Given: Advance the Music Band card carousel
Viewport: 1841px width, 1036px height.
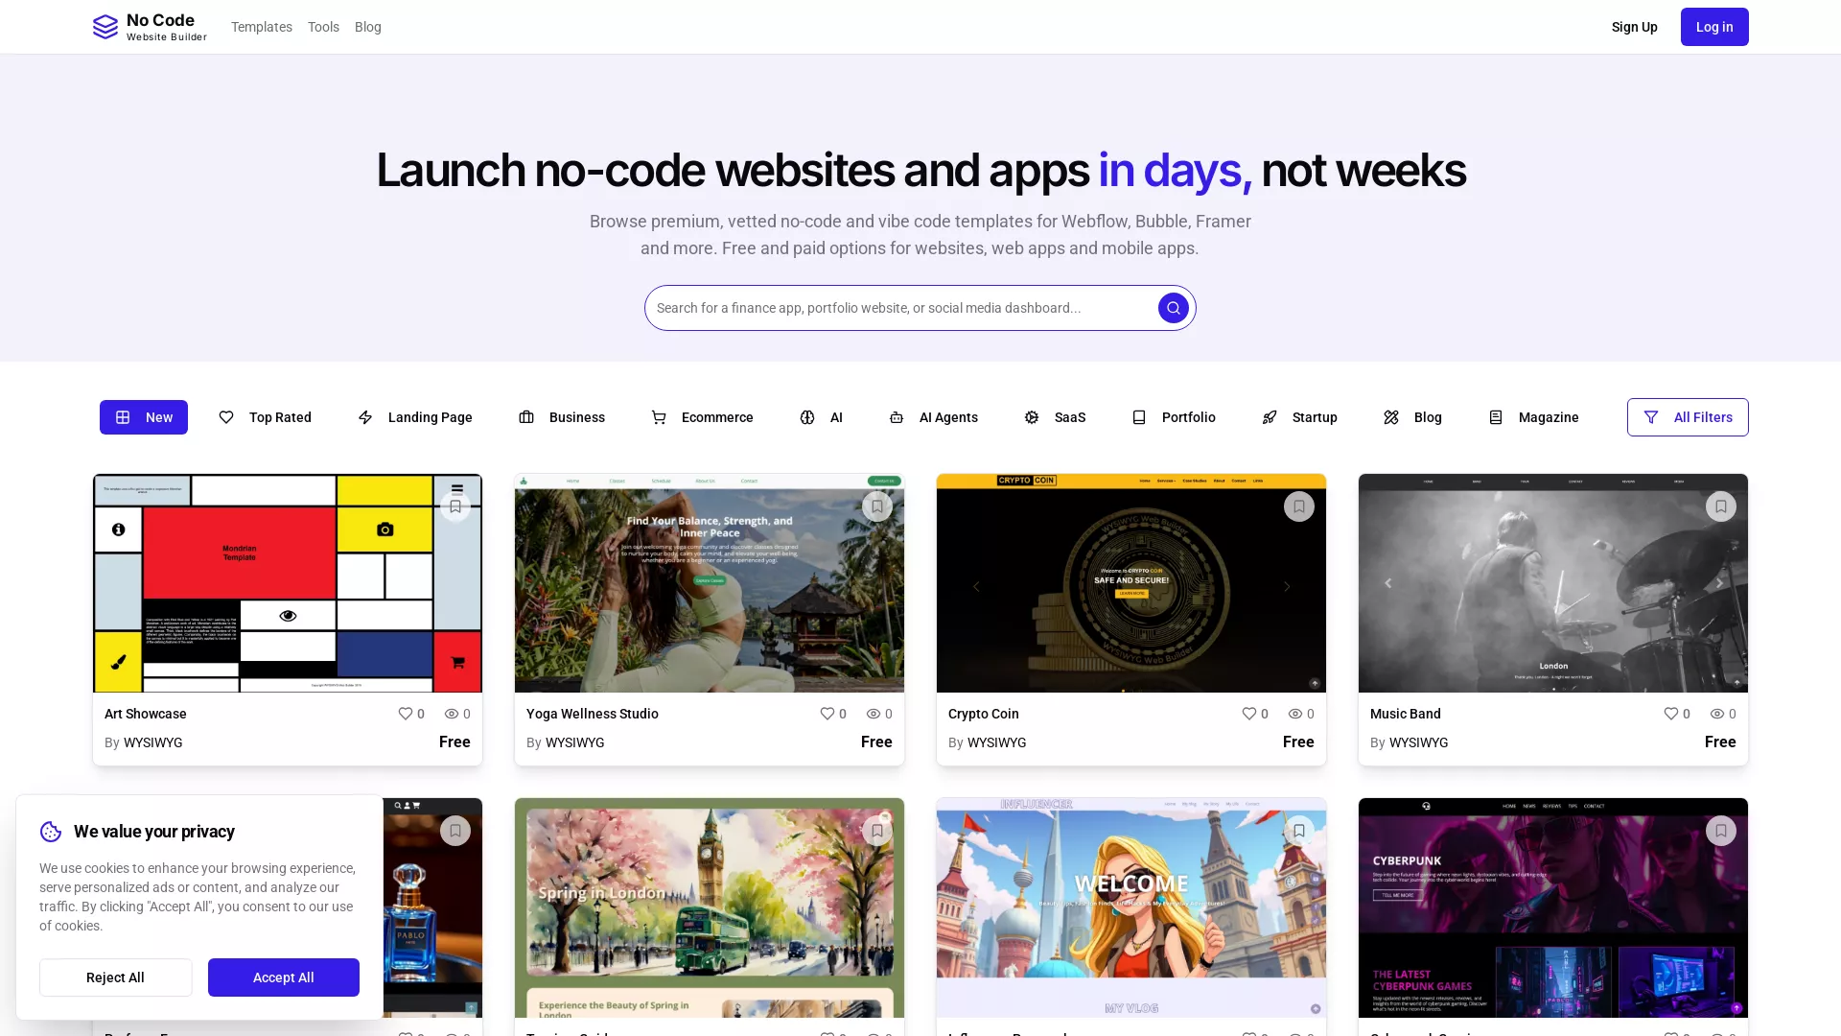Looking at the screenshot, I should pyautogui.click(x=1719, y=582).
